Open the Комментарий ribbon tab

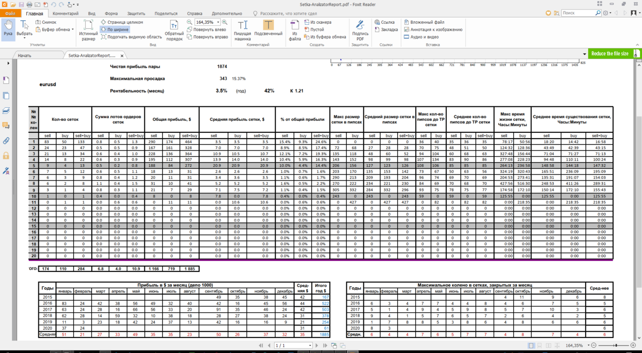point(66,13)
